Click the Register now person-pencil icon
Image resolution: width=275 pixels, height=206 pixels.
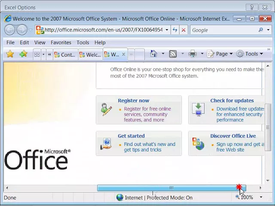point(106,109)
